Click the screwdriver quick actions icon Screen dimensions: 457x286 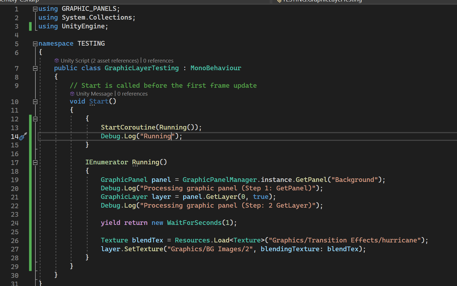click(23, 136)
